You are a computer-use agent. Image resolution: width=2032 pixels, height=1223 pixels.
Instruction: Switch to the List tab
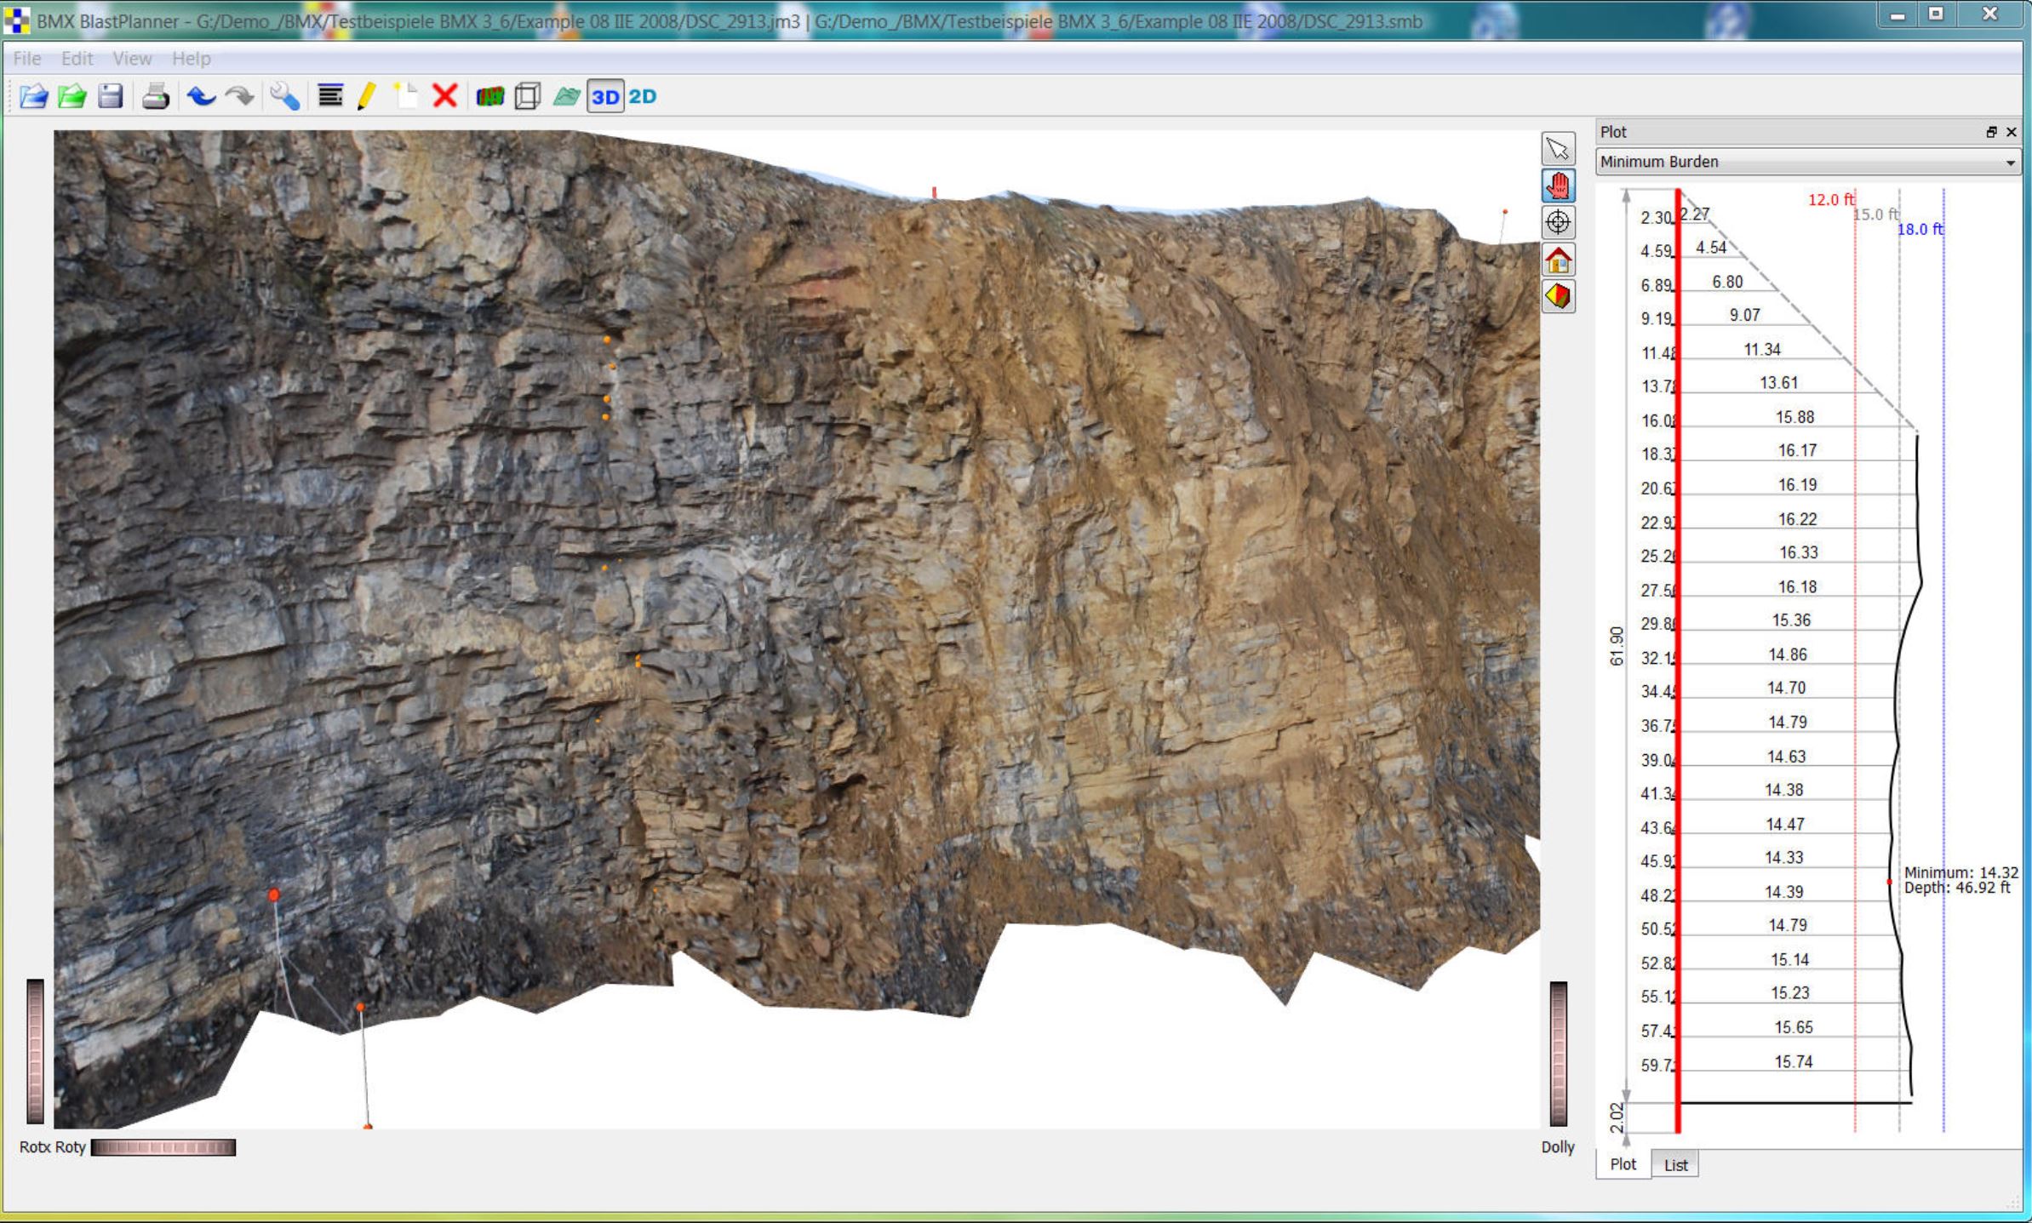tap(1675, 1165)
